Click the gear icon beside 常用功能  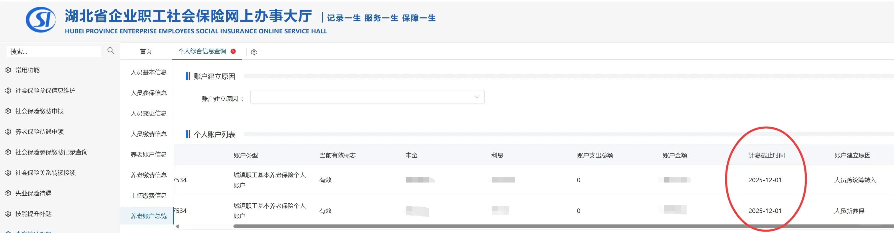[8, 70]
